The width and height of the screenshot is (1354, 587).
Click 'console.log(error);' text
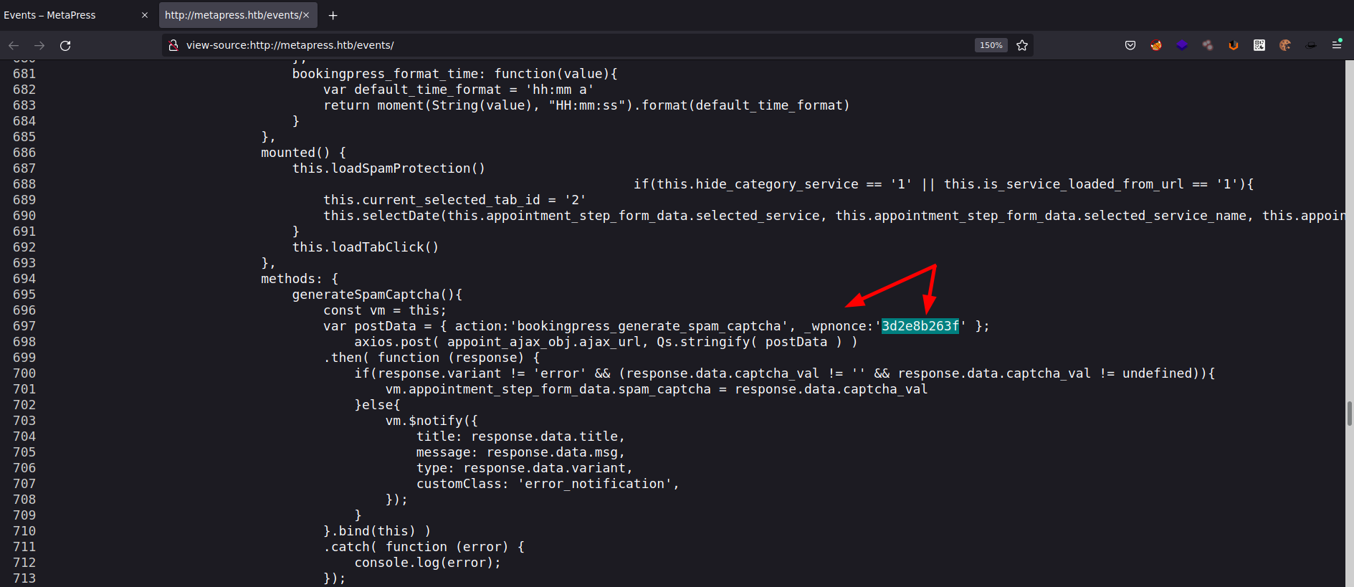(x=428, y=563)
